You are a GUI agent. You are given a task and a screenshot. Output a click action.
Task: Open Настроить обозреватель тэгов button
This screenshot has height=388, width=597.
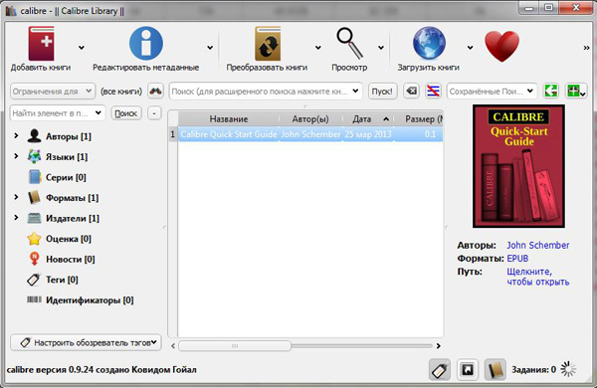click(86, 342)
